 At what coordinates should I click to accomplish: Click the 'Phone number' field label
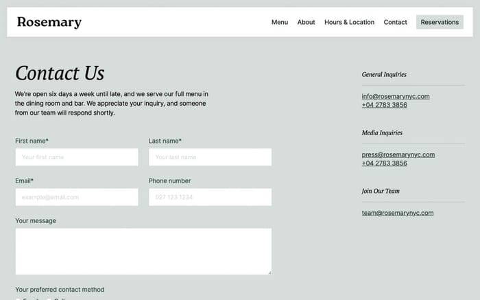[169, 181]
